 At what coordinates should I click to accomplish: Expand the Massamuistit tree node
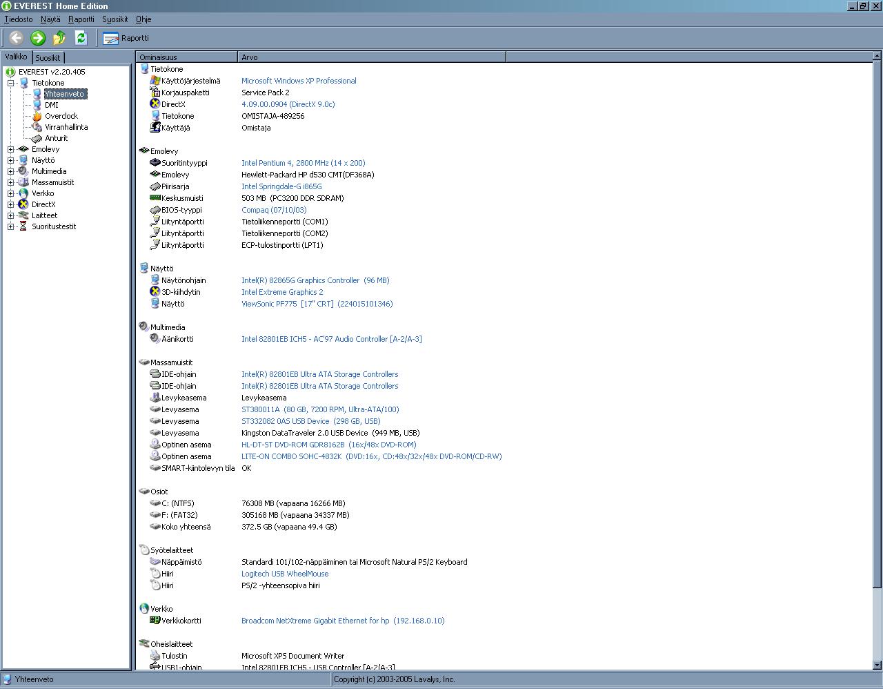pyautogui.click(x=10, y=182)
